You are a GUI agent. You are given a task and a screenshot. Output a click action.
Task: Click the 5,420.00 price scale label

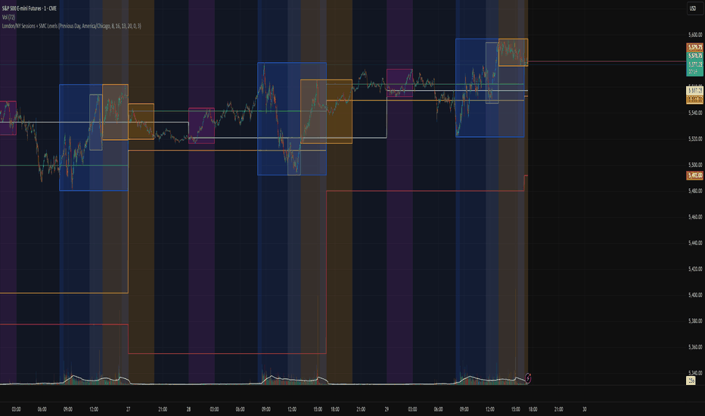pyautogui.click(x=695, y=269)
